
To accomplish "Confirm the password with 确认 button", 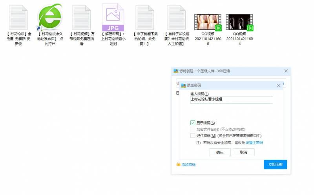I will [x=220, y=152].
